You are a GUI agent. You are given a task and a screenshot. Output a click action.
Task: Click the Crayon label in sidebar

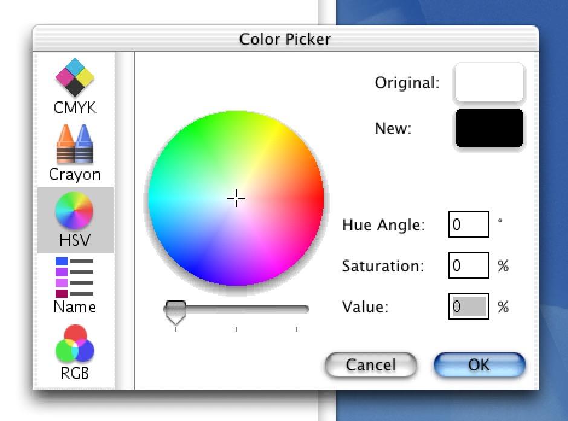[x=74, y=174]
